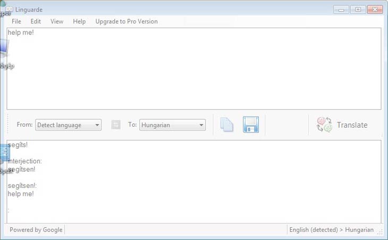The image size is (388, 240).
Task: Maximize the Linguarde window
Action: (357, 9)
